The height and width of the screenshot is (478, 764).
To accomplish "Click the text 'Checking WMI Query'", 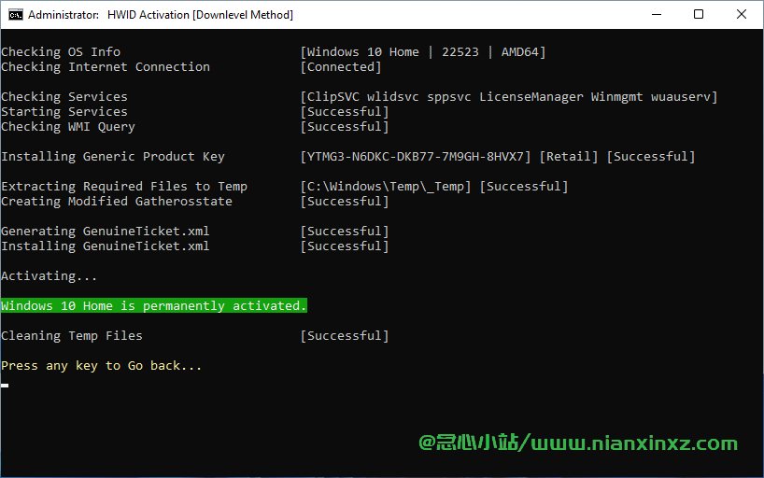I will point(68,127).
